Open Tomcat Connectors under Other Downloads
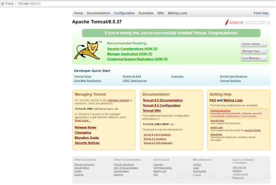The height and width of the screenshot is (185, 276). pyautogui.click(x=84, y=165)
